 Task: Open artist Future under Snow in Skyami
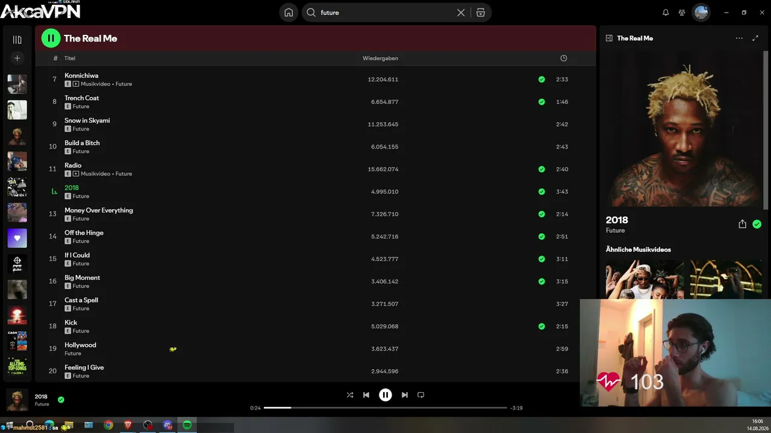pyautogui.click(x=81, y=129)
